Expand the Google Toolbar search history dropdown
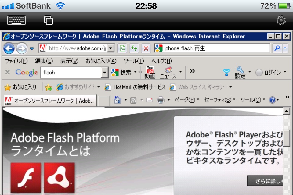This screenshot has height=195, width=293. point(105,73)
